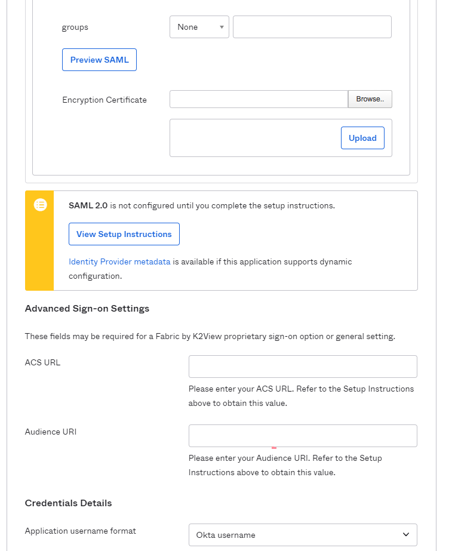The width and height of the screenshot is (452, 551).
Task: Click the Advanced Sign-on Settings heading
Action: 87,309
